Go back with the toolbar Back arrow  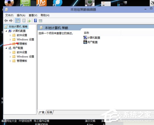coord(6,21)
